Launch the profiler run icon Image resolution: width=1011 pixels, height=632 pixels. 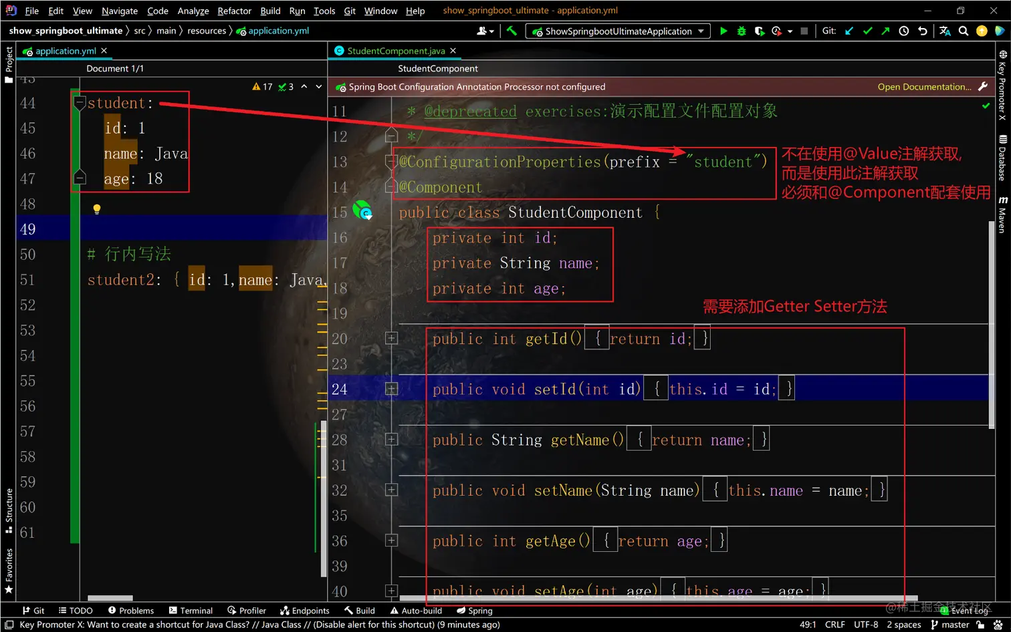point(776,31)
